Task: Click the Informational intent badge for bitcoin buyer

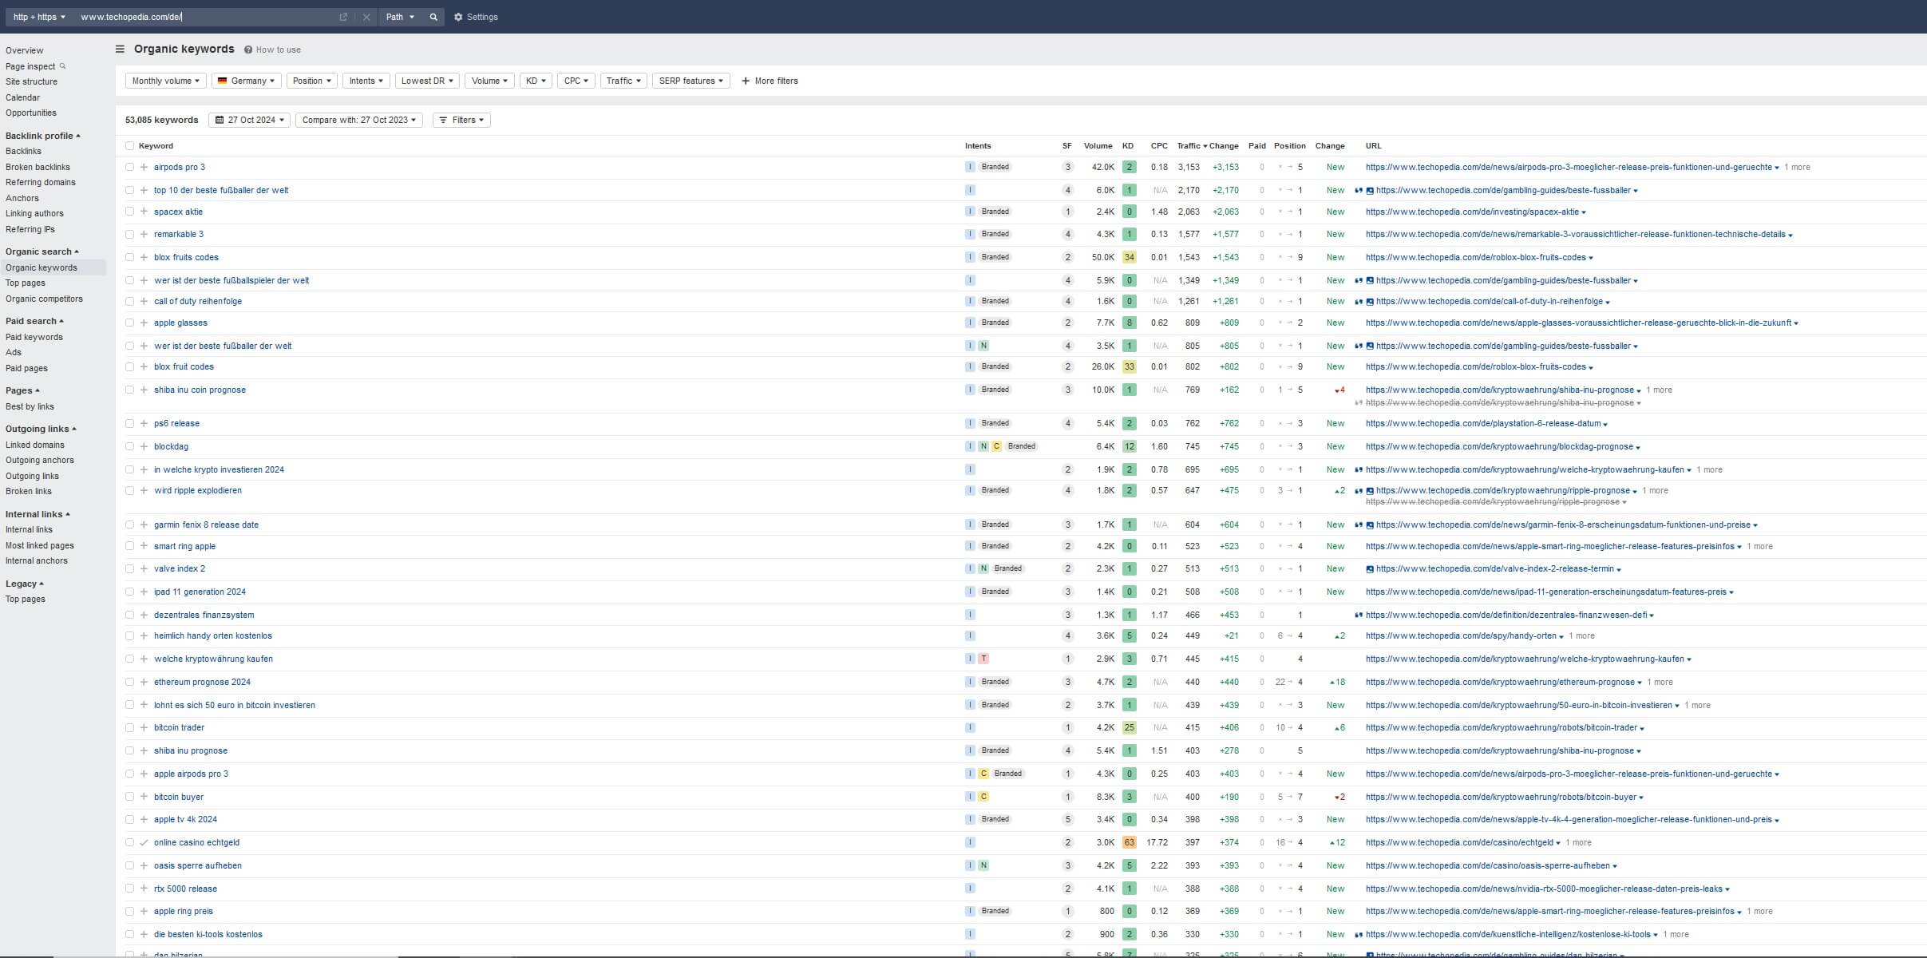Action: [x=970, y=797]
